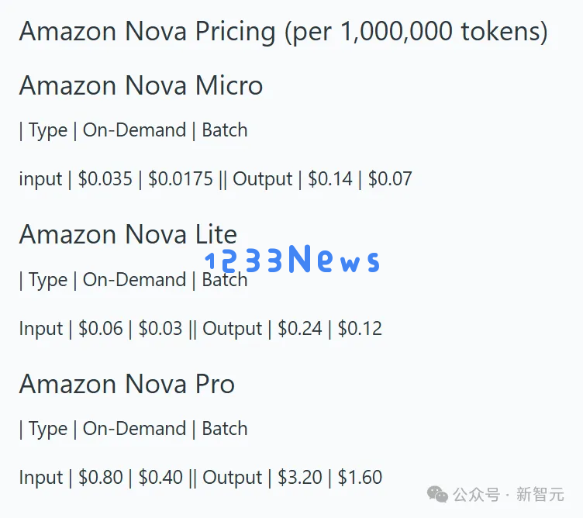Click the Pro batch output price $1.60
This screenshot has height=518, width=583.
pos(360,478)
